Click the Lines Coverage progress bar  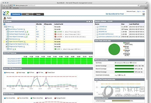[x=121, y=101]
